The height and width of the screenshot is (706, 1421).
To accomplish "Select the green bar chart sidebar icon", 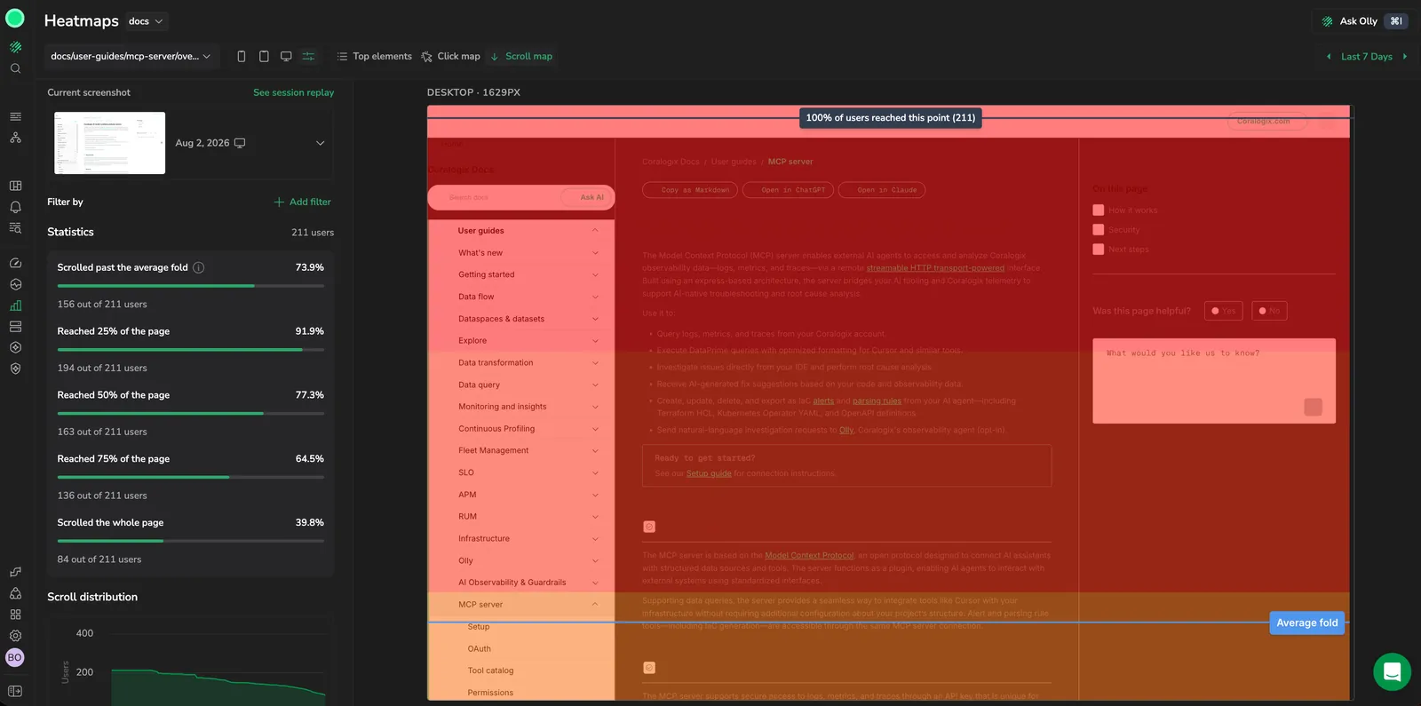I will (x=15, y=305).
